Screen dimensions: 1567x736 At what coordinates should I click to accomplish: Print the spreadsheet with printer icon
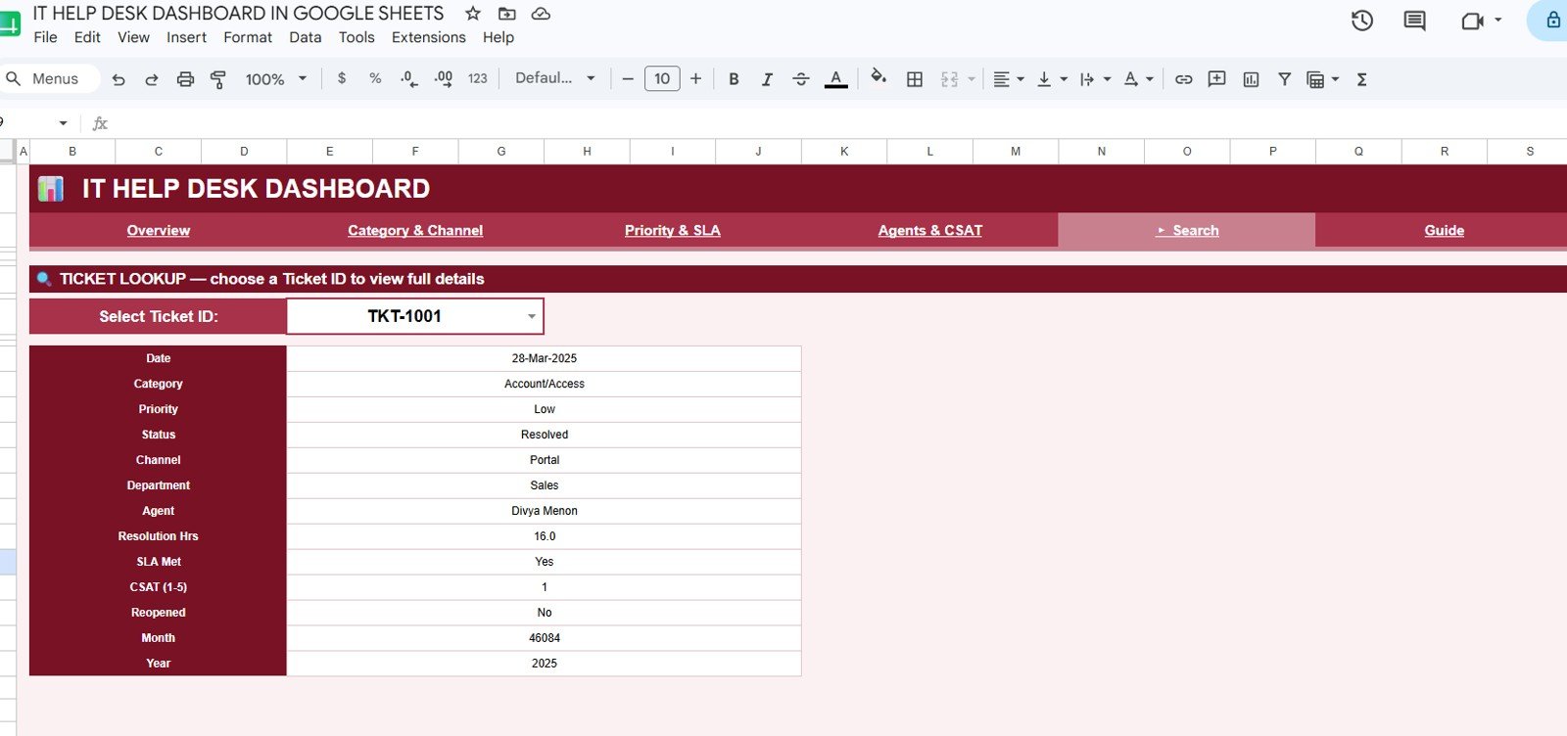click(x=185, y=79)
